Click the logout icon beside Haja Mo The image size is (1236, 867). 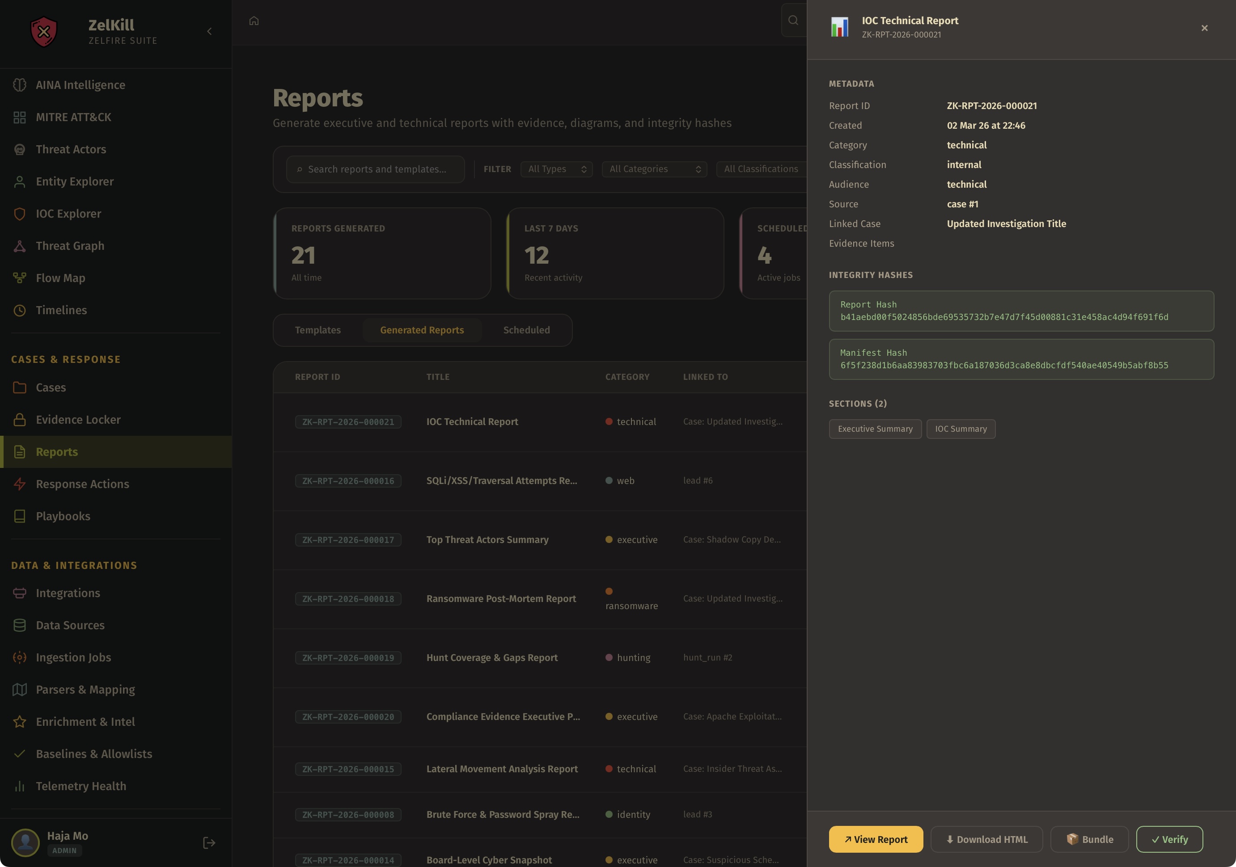click(209, 843)
